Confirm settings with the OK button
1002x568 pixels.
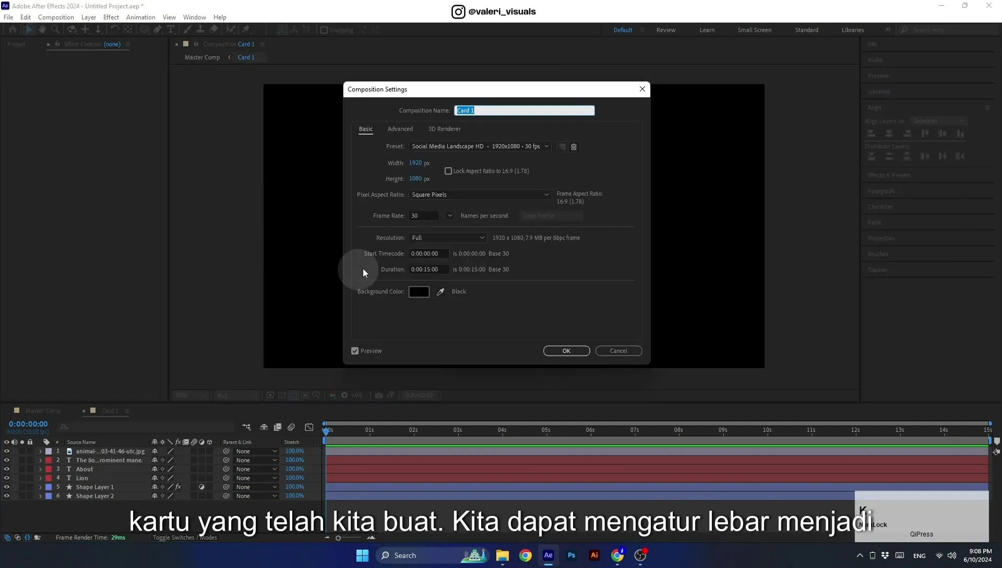[x=567, y=351]
